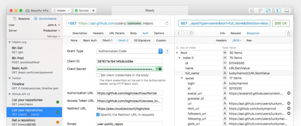The width and height of the screenshot is (301, 126).
Task: Click the share button in response pane
Action: point(289,33)
